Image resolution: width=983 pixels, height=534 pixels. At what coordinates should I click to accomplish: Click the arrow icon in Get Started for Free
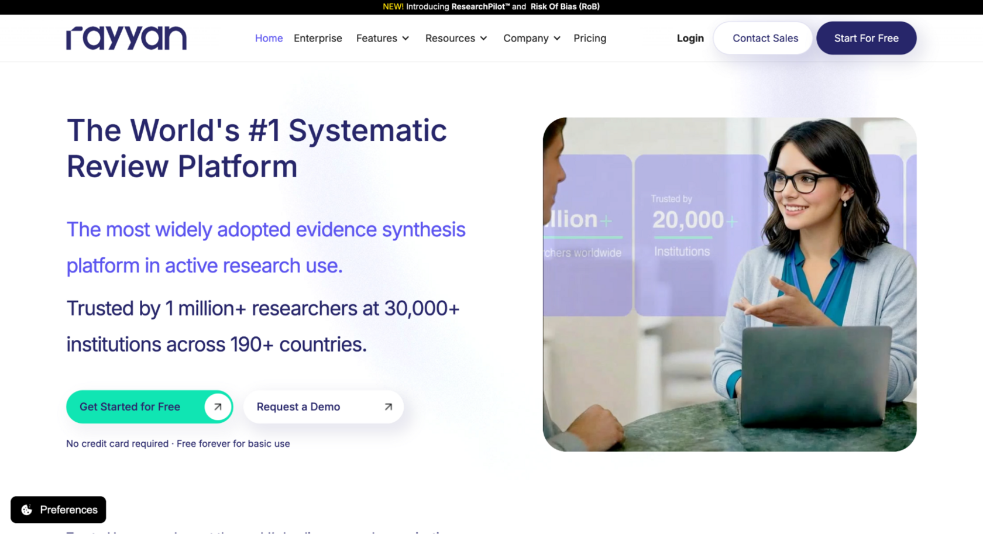point(218,406)
